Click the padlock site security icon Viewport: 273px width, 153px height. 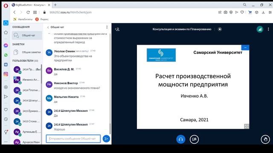44,12
